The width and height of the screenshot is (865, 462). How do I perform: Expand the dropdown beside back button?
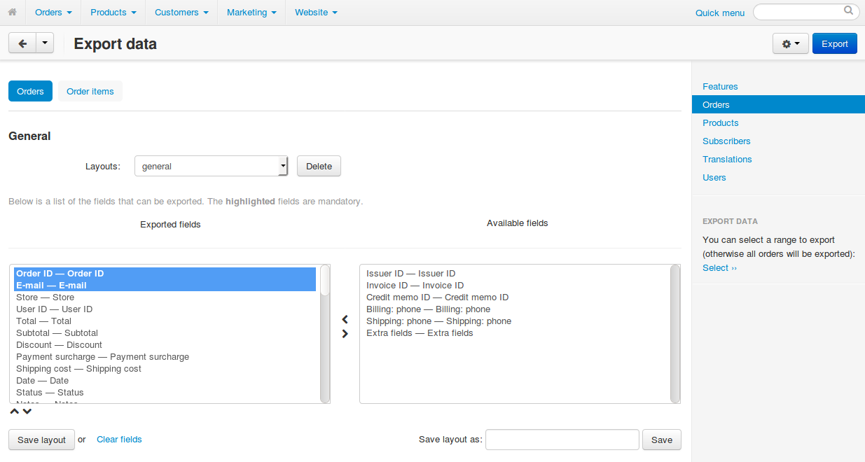[44, 43]
